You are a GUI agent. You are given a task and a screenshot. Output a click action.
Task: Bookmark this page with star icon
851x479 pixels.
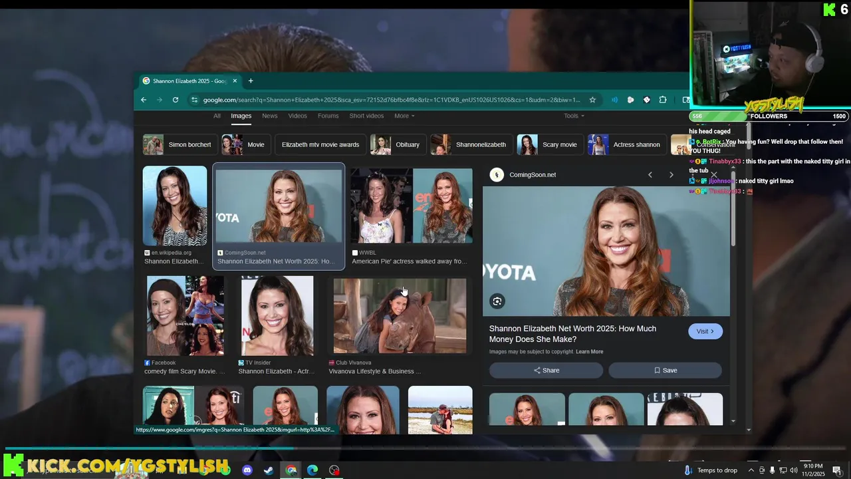click(592, 100)
